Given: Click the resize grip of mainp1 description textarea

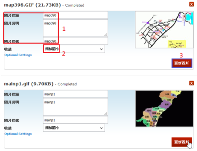Looking at the screenshot, I should tap(106, 114).
